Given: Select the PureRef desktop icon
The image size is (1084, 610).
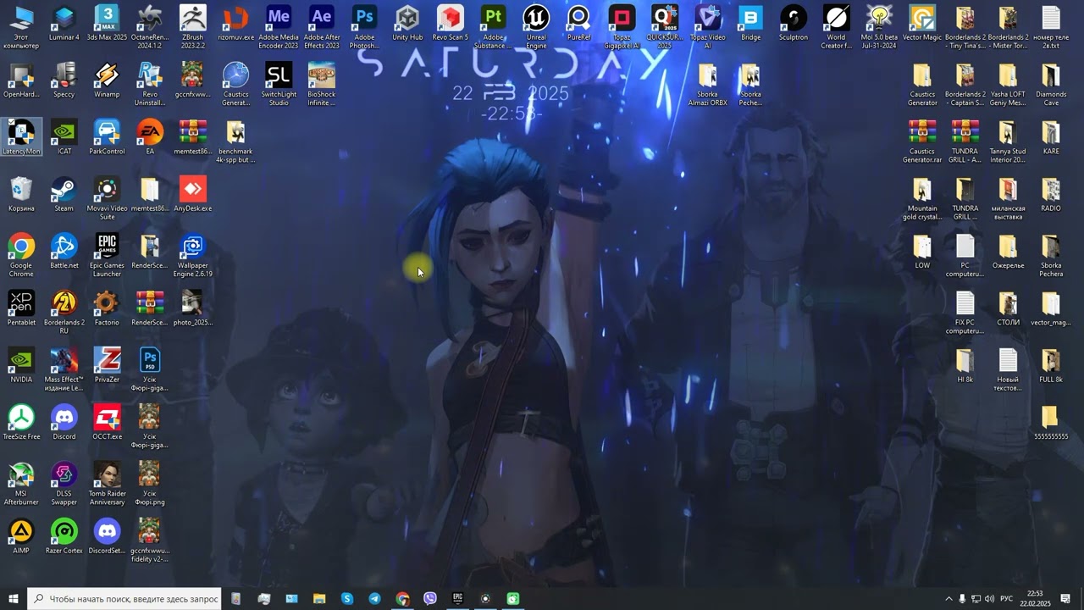Looking at the screenshot, I should (578, 25).
